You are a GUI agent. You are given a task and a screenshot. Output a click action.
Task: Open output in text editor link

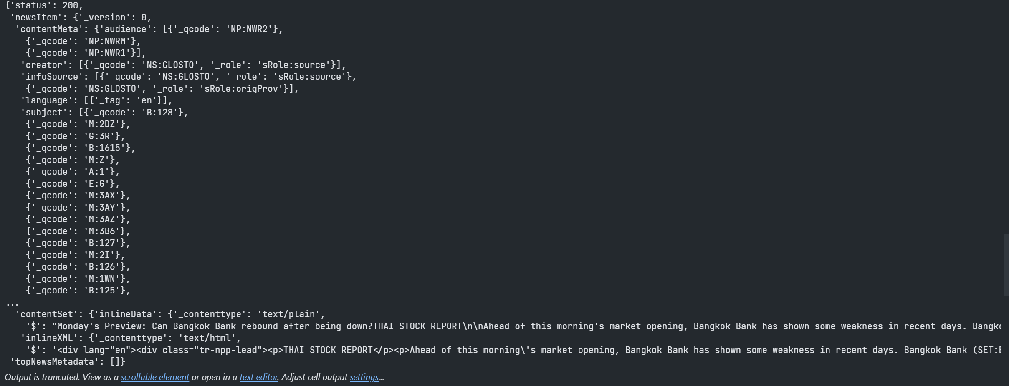coord(258,377)
